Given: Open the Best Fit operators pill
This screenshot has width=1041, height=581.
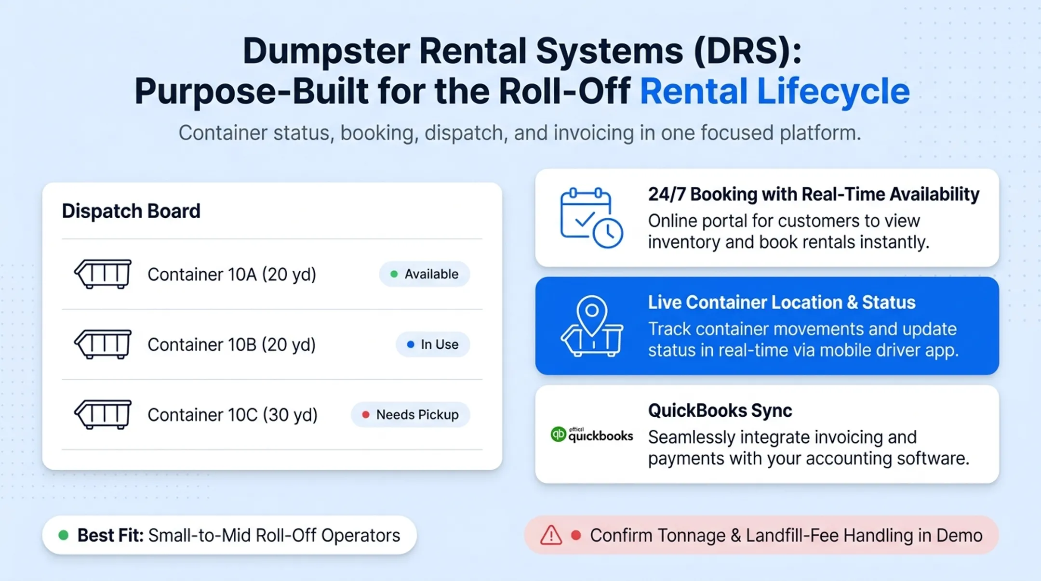Looking at the screenshot, I should pyautogui.click(x=229, y=535).
